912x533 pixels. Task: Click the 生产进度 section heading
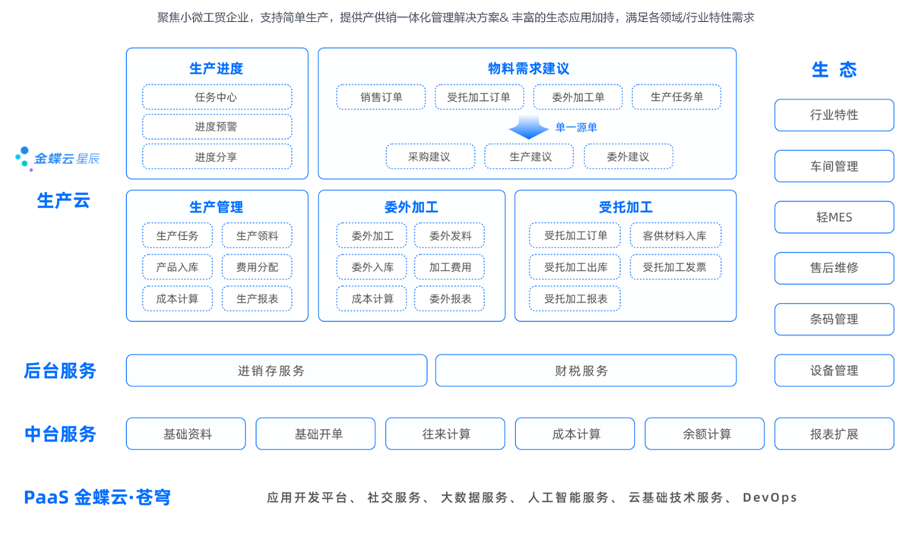217,68
